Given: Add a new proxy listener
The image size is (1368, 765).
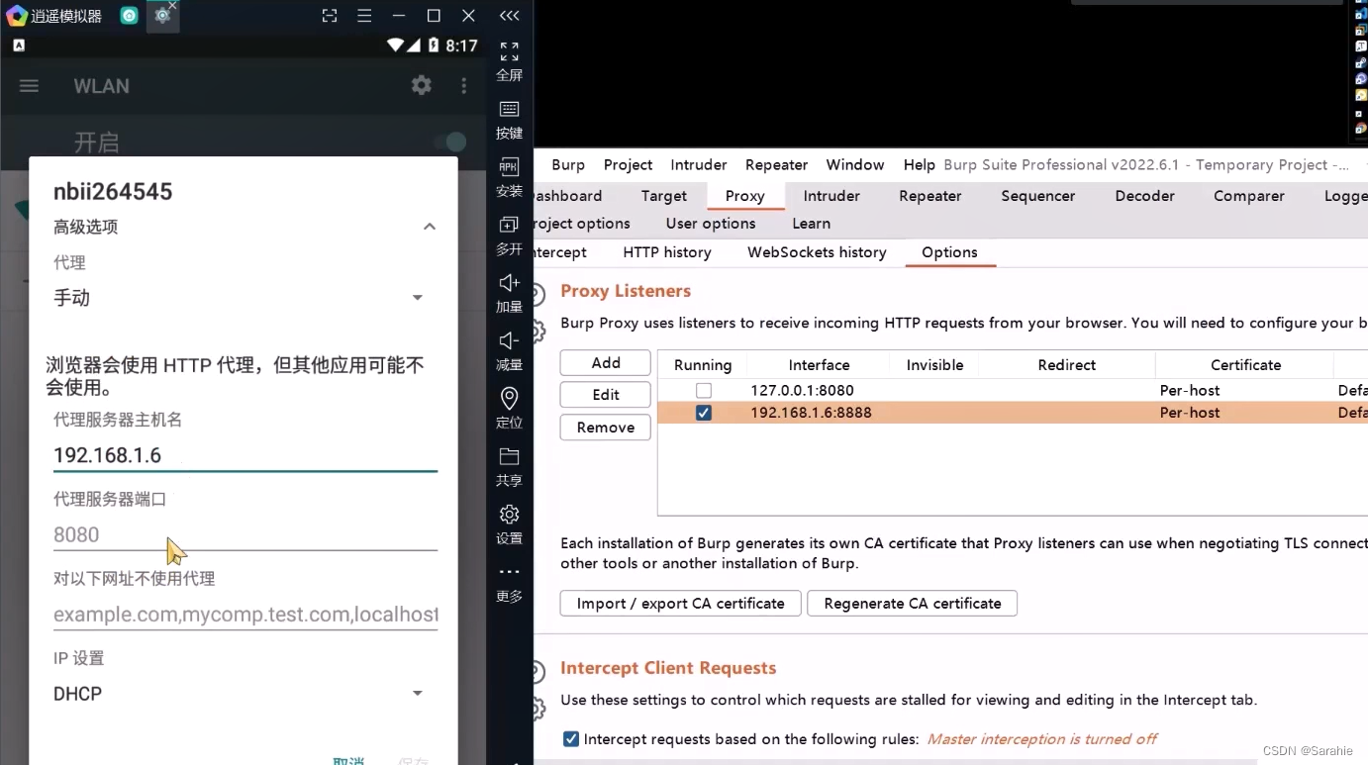Looking at the screenshot, I should (605, 362).
